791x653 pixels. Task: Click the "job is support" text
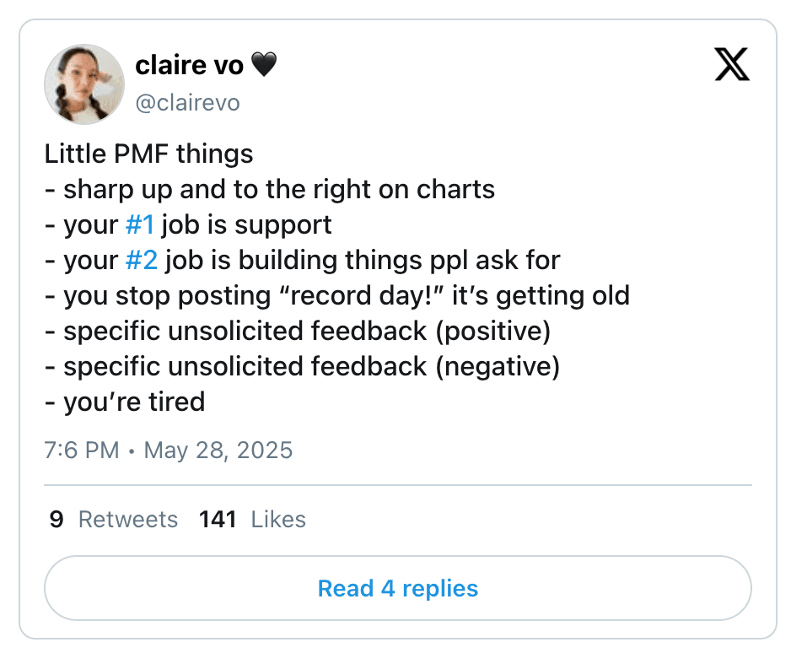(247, 224)
